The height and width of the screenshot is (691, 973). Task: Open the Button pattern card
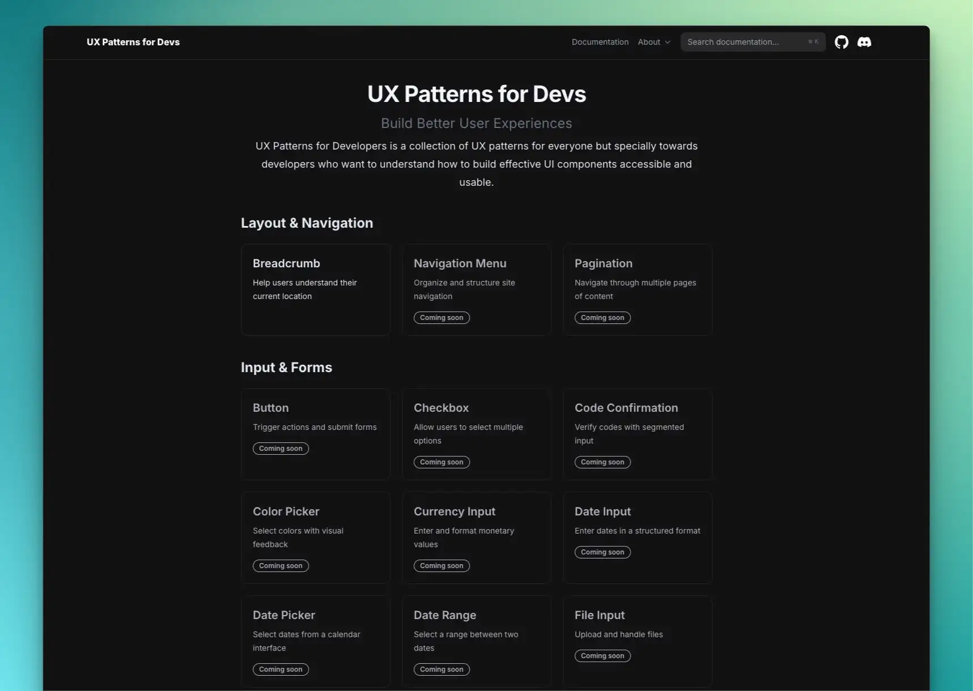click(x=315, y=433)
